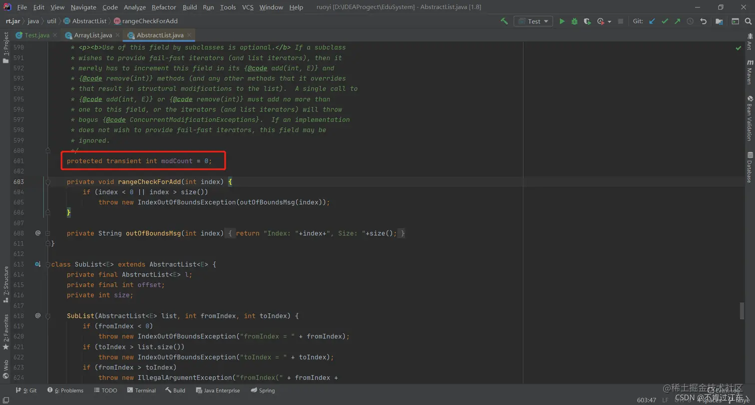This screenshot has height=405, width=755.
Task: Commit changes using green Git checkmark
Action: click(x=665, y=21)
